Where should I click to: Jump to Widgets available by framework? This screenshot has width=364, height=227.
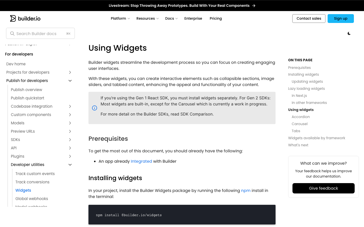[x=316, y=138]
